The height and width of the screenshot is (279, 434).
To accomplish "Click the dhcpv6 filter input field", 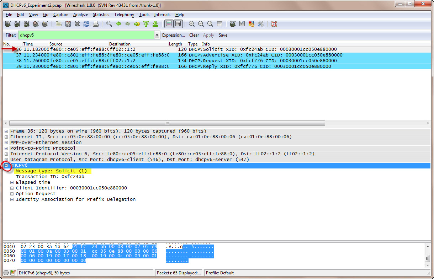I will [85, 35].
